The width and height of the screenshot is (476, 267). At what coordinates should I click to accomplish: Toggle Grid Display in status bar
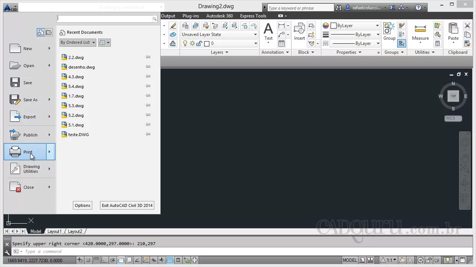click(96, 260)
